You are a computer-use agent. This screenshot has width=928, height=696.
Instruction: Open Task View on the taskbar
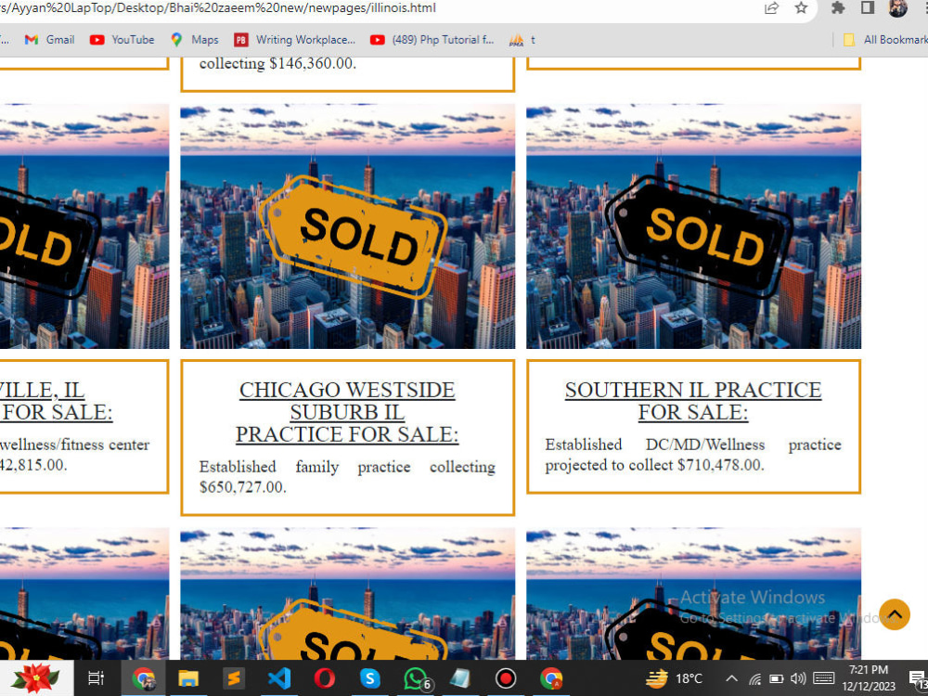[x=96, y=678]
